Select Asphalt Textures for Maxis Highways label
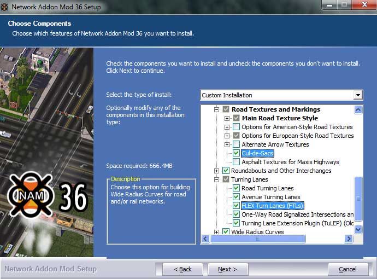The width and height of the screenshot is (377, 279). pyautogui.click(x=290, y=162)
